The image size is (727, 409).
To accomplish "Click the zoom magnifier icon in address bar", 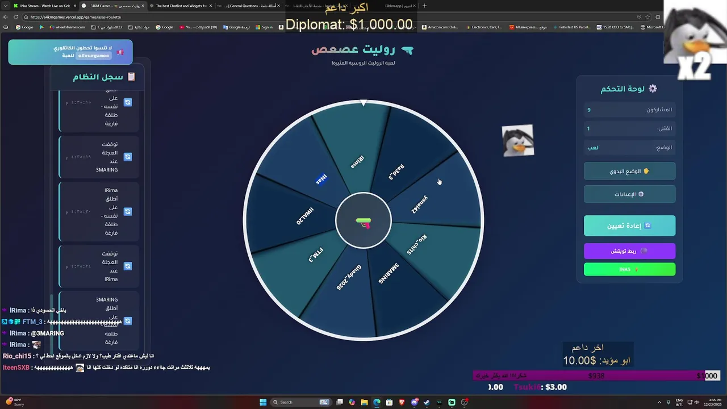I will tap(640, 17).
